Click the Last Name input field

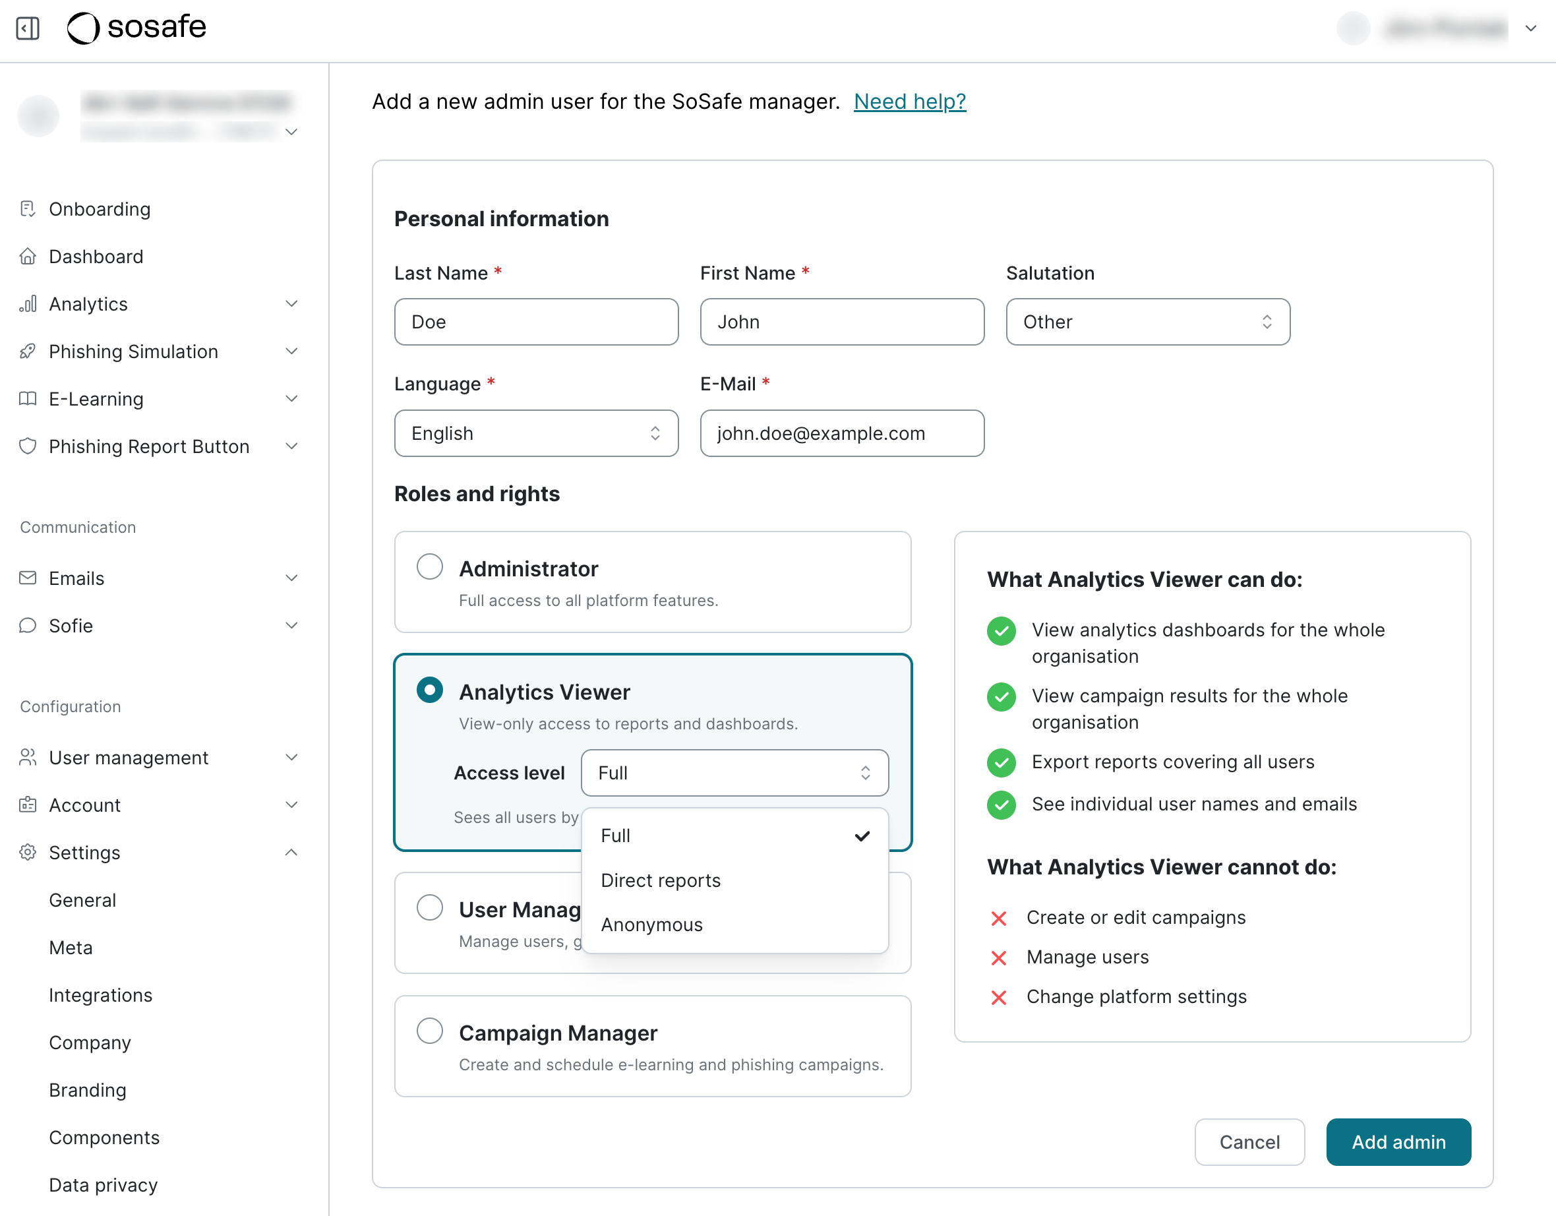coord(536,322)
